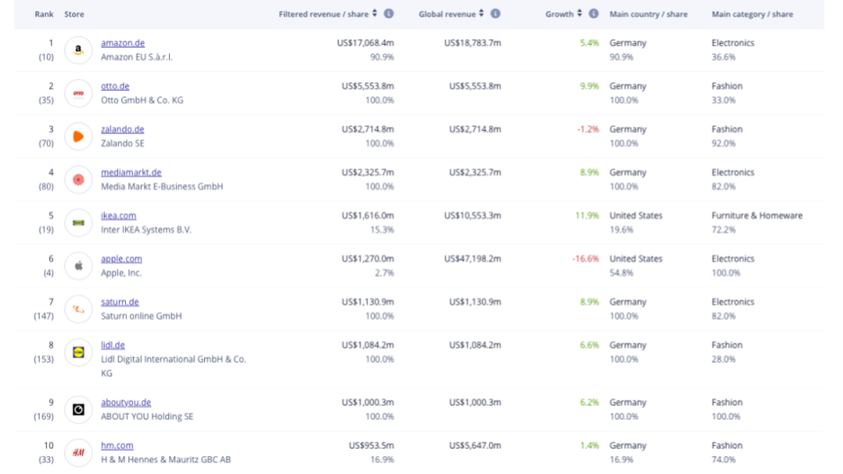Viewport: 843px width, 474px height.
Task: Open the saturn.de store link
Action: [x=120, y=303]
